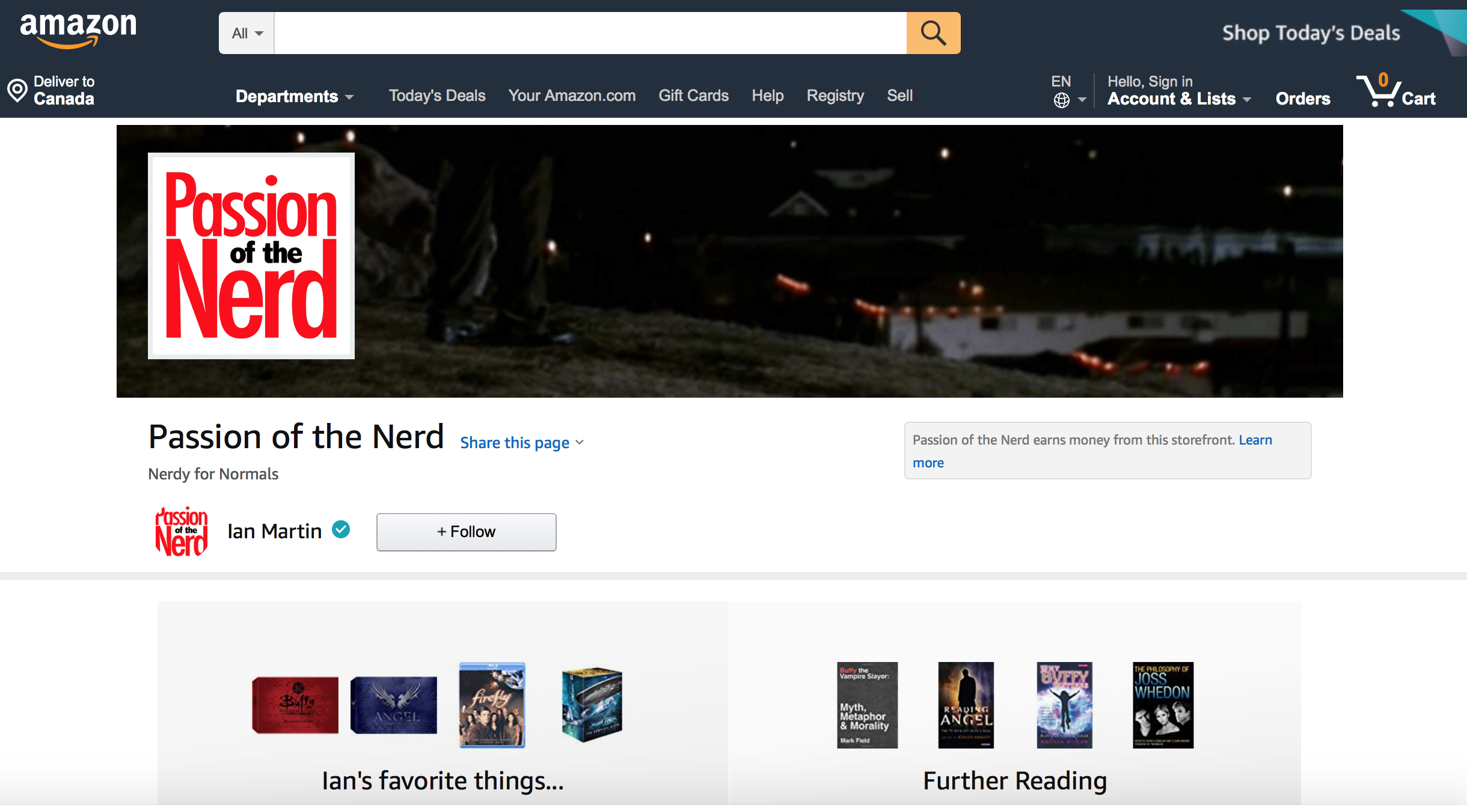Image resolution: width=1467 pixels, height=805 pixels.
Task: Expand the Departments menu
Action: click(x=295, y=96)
